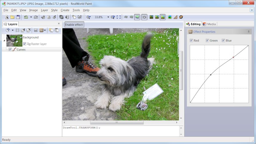The width and height of the screenshot is (256, 144).
Task: Click the layer fx effects icon
Action: click(41, 30)
